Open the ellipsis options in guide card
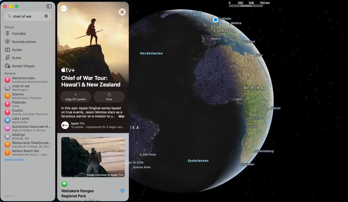The height and width of the screenshot is (202, 348). tap(64, 8)
